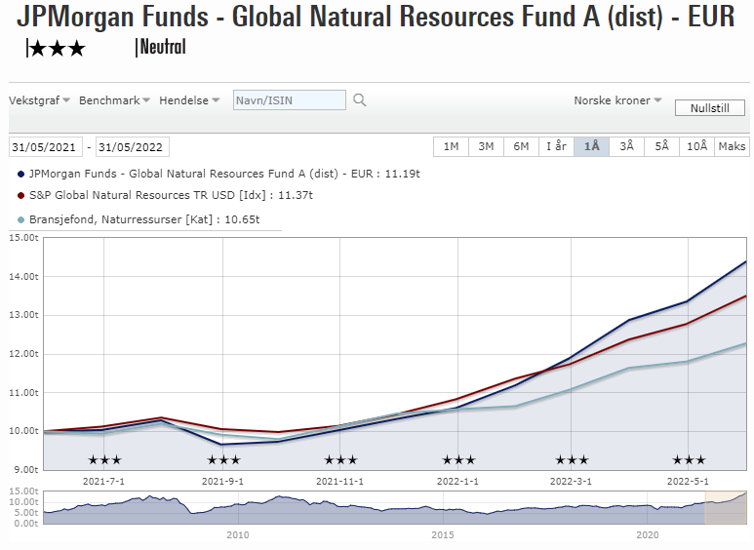
Task: Click the 2015 label in the overview timeline
Action: (x=443, y=535)
